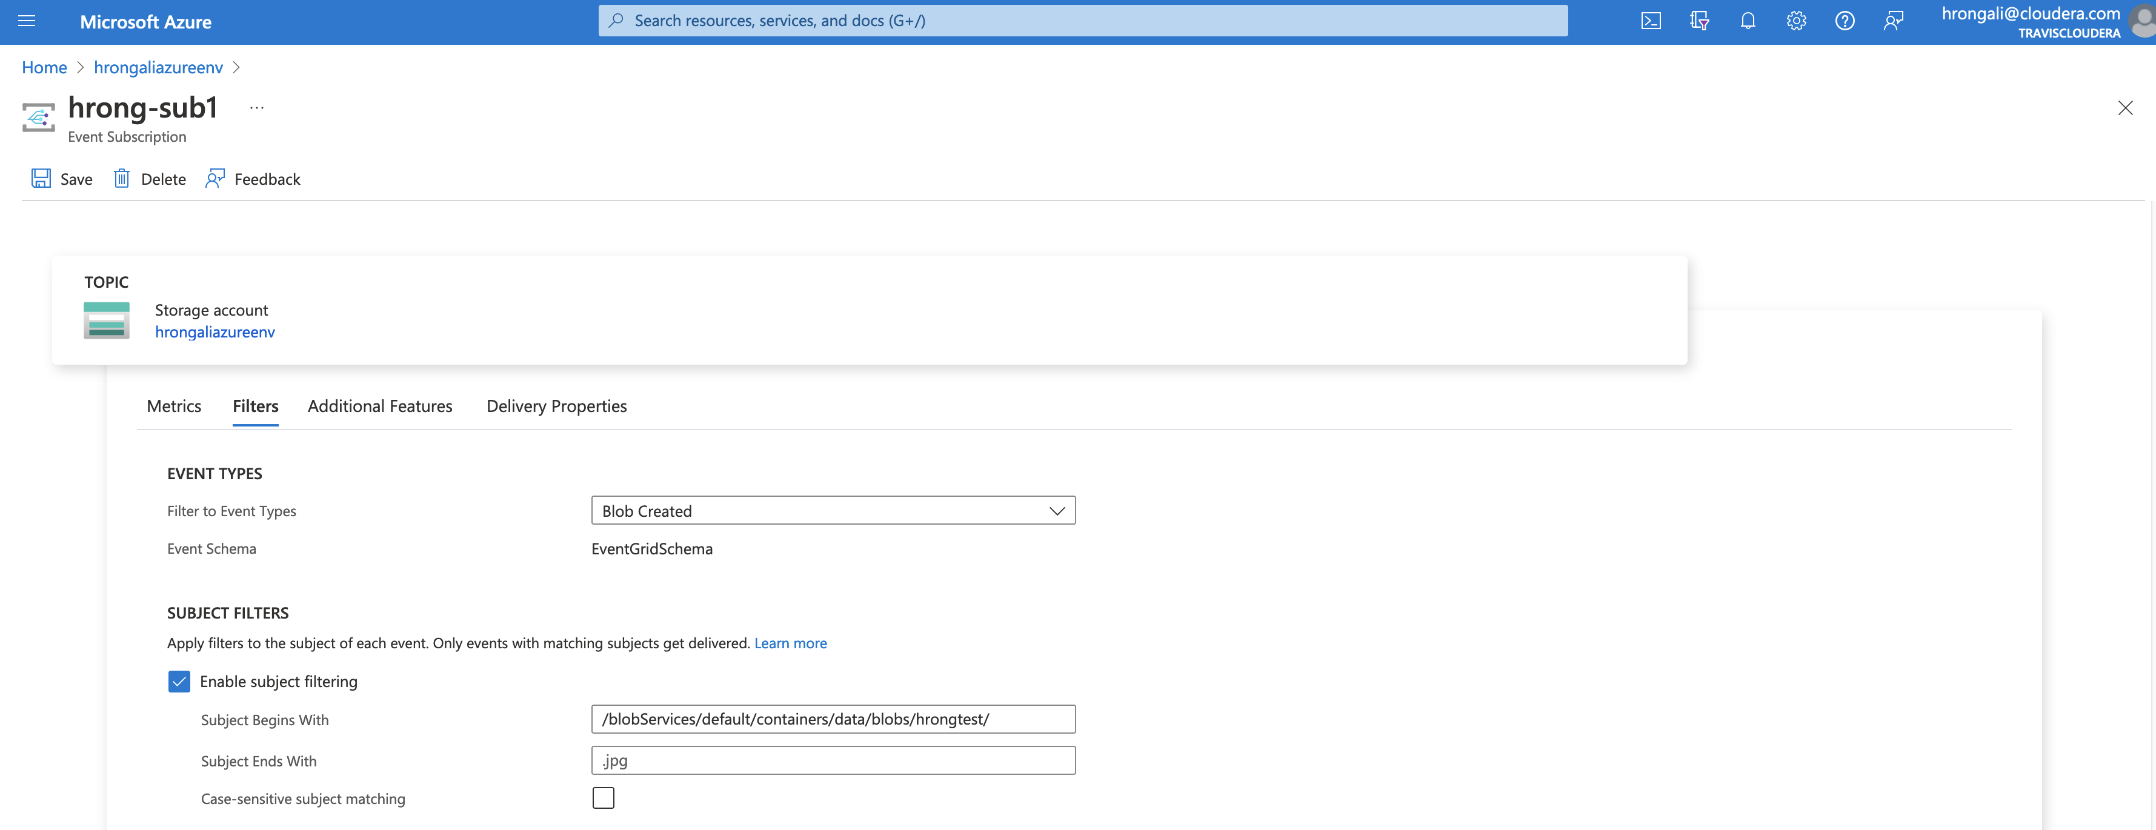
Task: Open the portal hamburger menu
Action: 27,21
